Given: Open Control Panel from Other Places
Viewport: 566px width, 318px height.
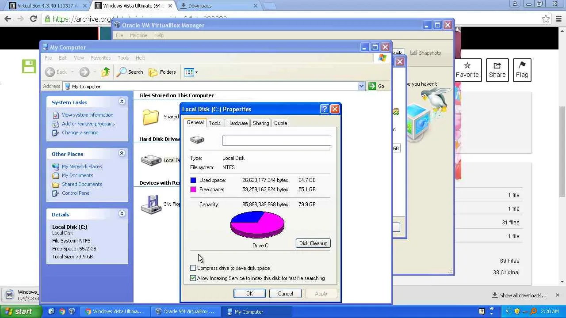Looking at the screenshot, I should point(76,193).
